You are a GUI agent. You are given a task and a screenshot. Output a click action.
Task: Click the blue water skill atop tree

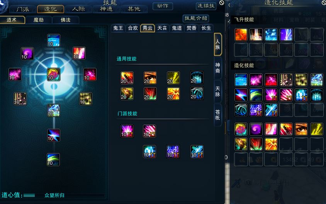pos(53,40)
